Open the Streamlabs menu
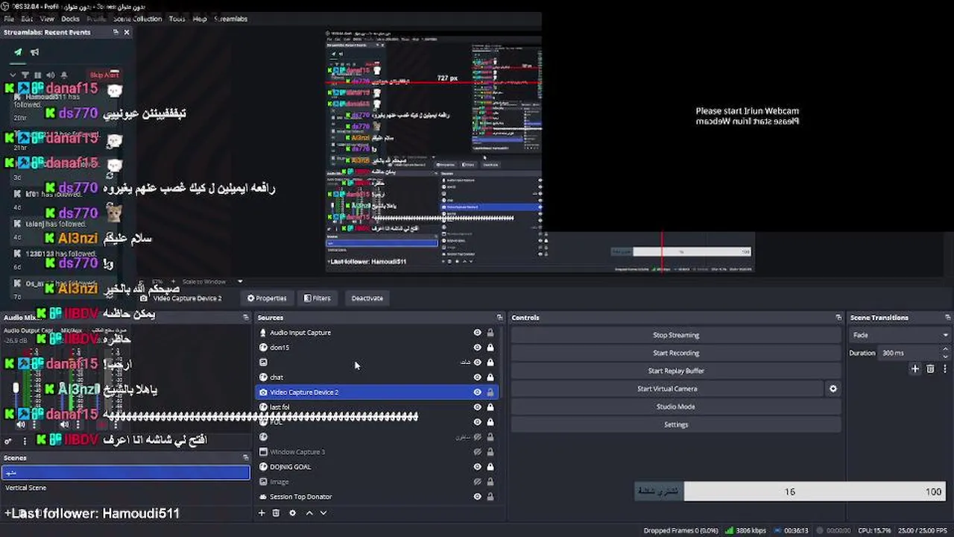The height and width of the screenshot is (537, 954). [x=230, y=19]
